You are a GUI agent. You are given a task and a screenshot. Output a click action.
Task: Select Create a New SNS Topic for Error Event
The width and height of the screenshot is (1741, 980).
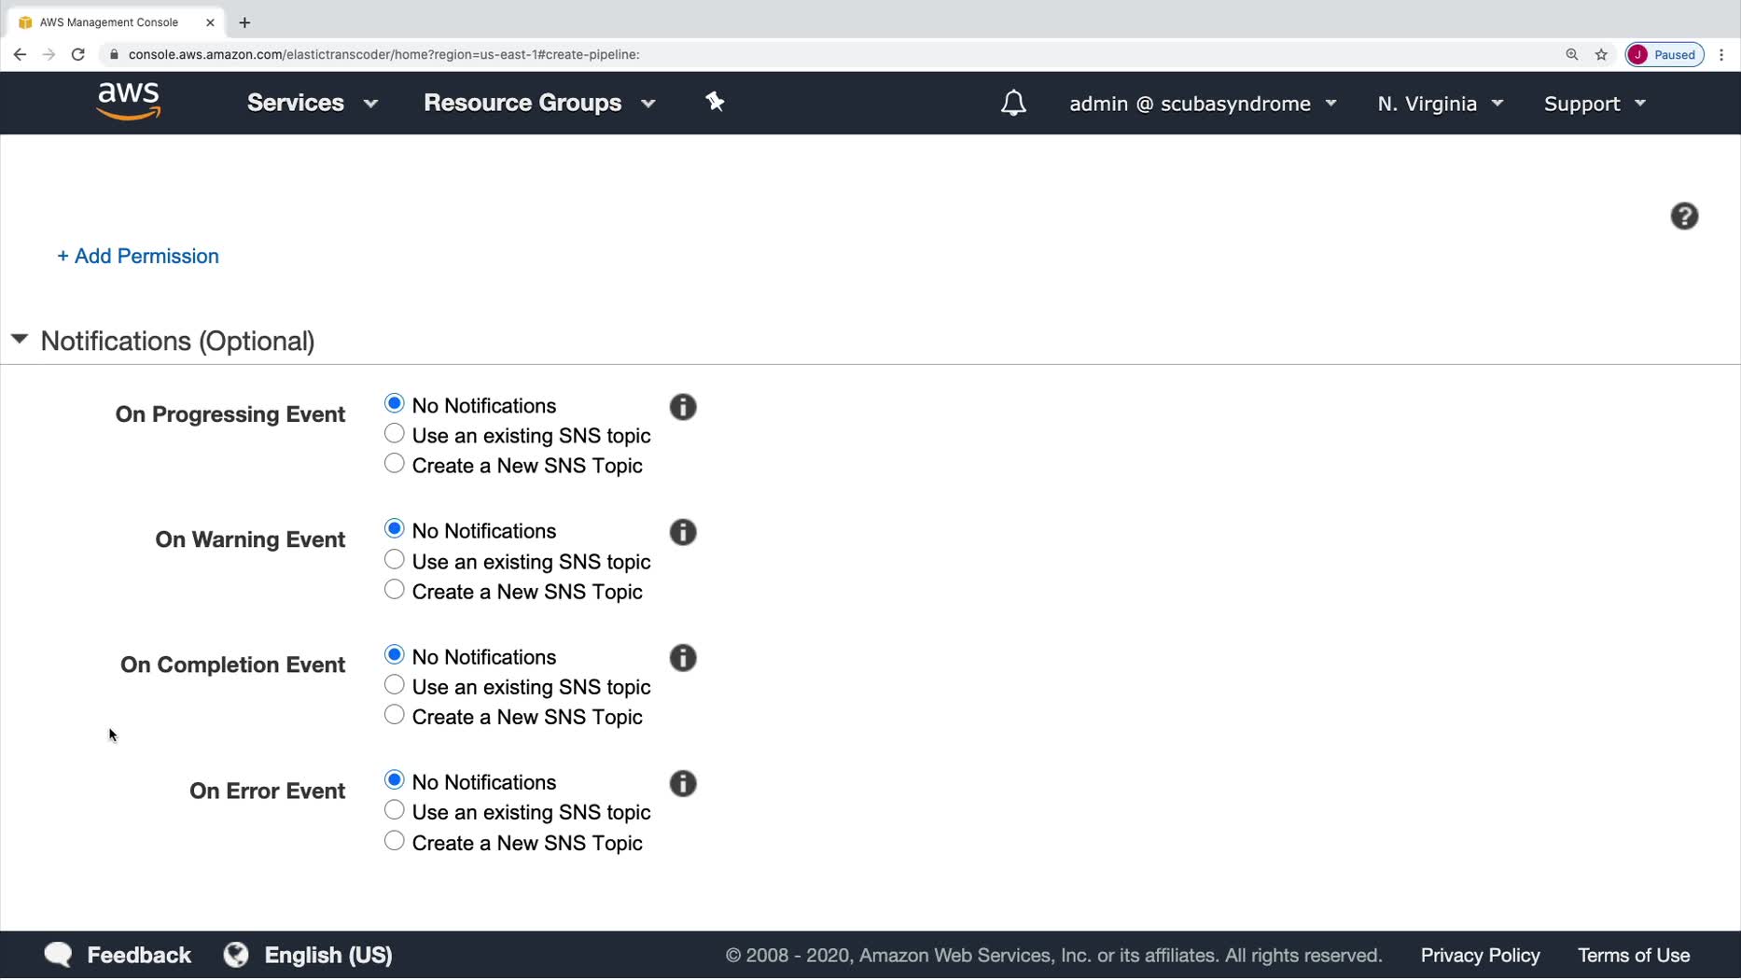click(x=395, y=841)
